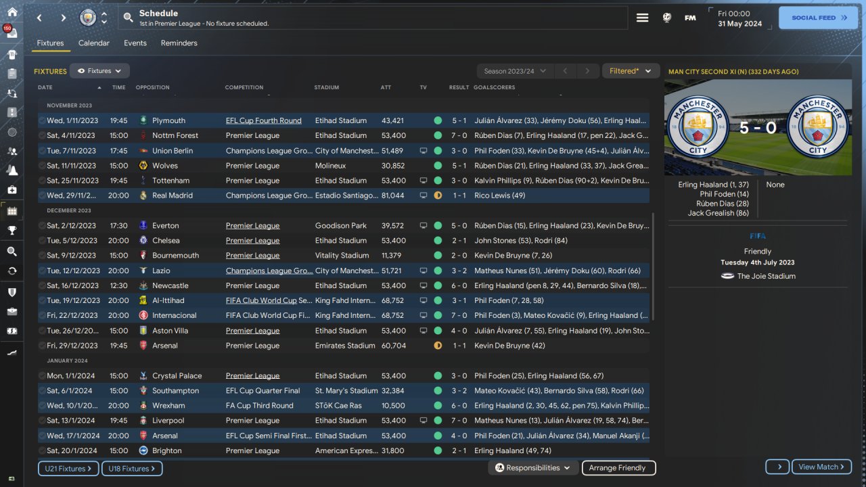
Task: Open the Filtered* dropdown
Action: click(x=631, y=71)
